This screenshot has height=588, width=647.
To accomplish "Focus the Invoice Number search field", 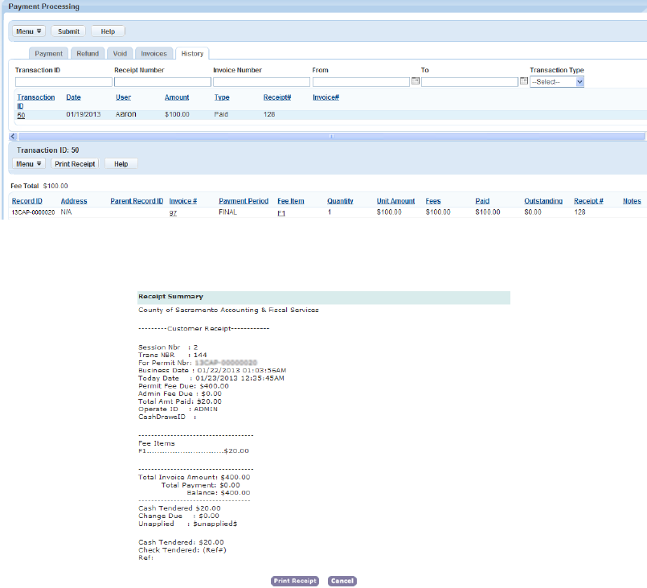I will 261,82.
